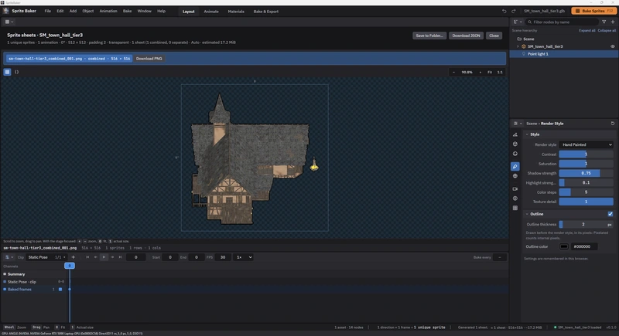This screenshot has width=619, height=336.
Task: Open the globe properties tab icon
Action: [515, 176]
